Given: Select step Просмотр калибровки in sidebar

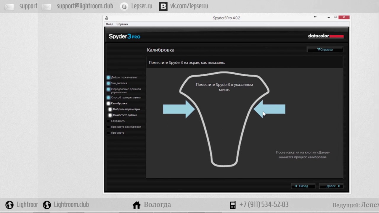Looking at the screenshot, I should click(x=124, y=127).
